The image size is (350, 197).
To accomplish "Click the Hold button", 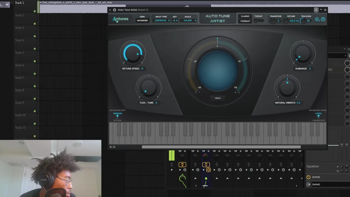I will [218, 98].
